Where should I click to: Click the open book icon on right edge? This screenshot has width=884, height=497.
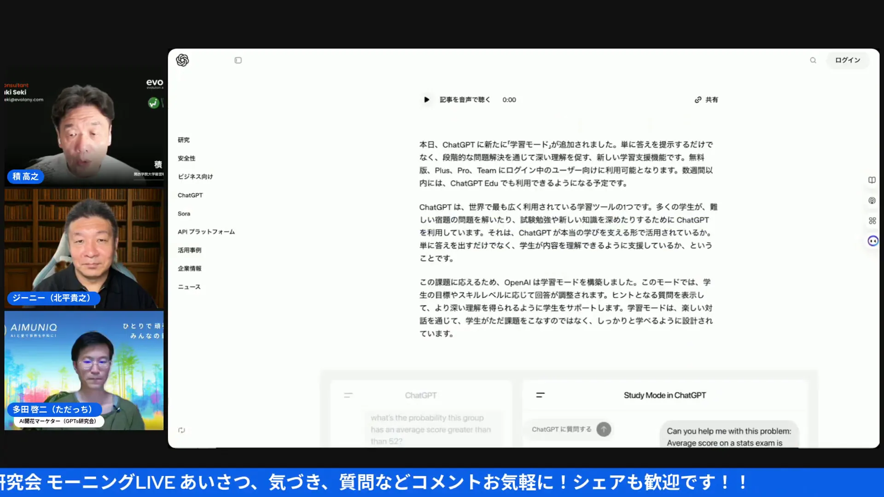pos(872,180)
